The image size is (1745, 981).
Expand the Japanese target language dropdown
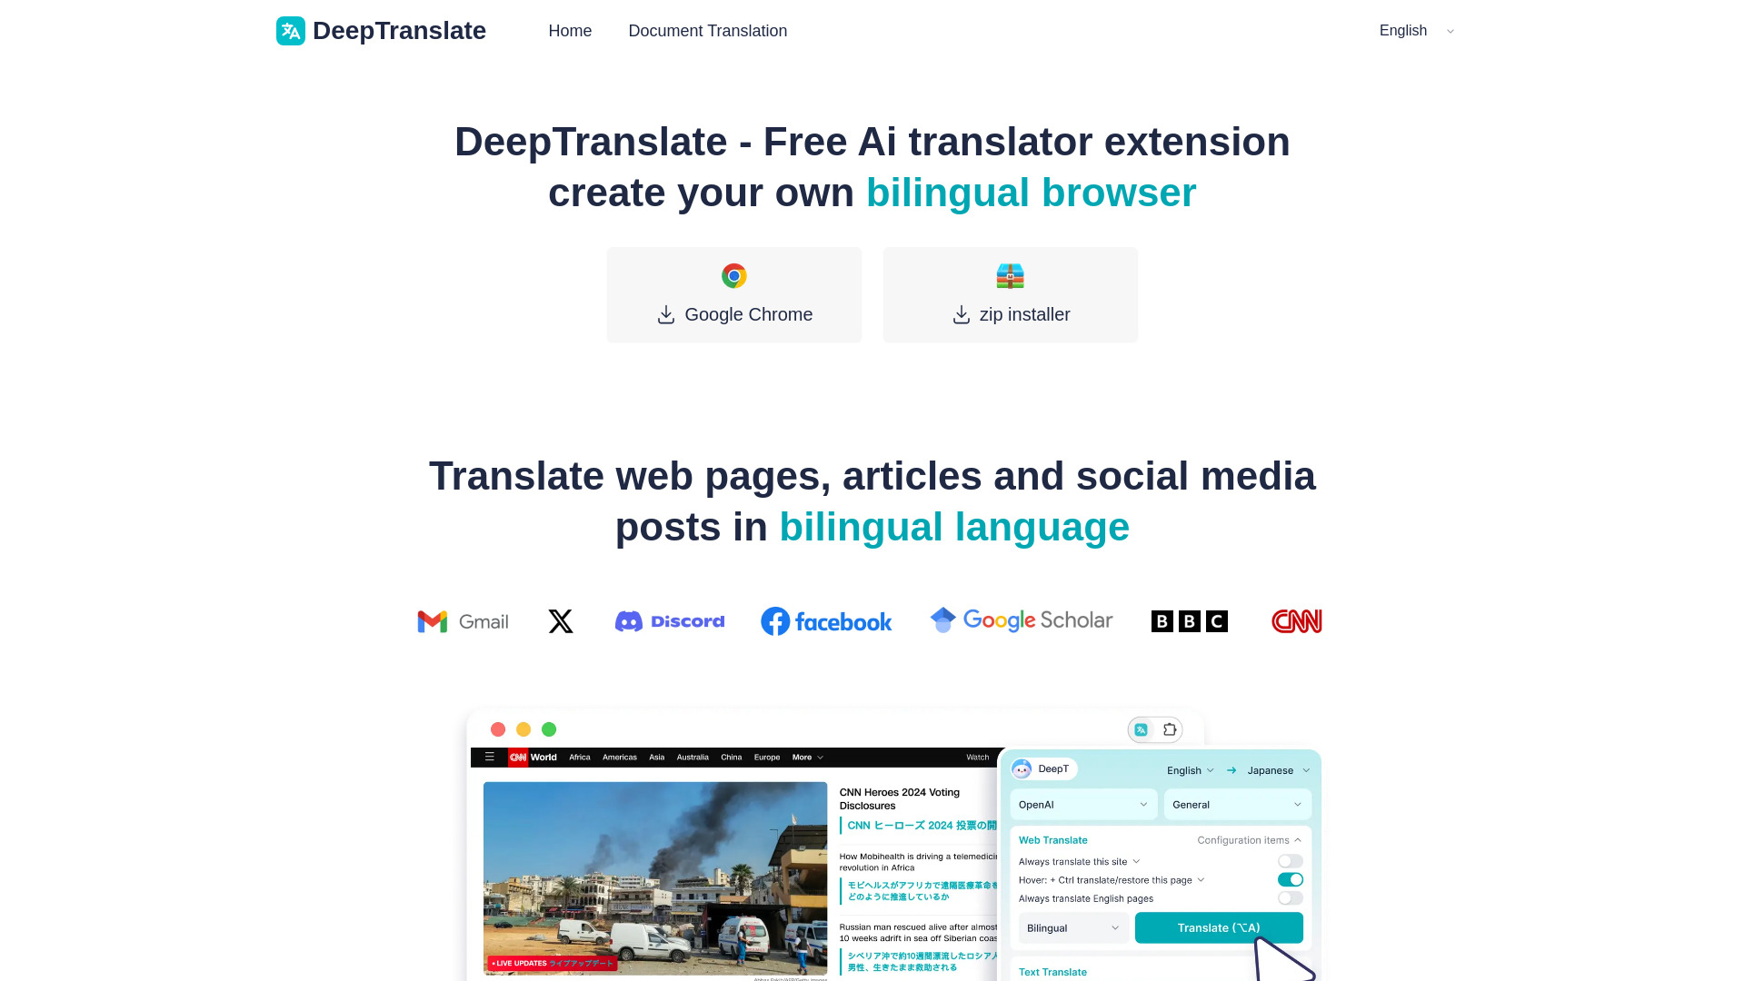click(1276, 770)
